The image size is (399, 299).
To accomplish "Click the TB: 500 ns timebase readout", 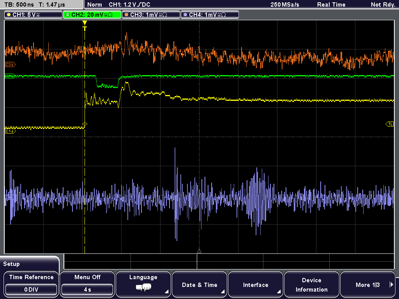I will [19, 5].
